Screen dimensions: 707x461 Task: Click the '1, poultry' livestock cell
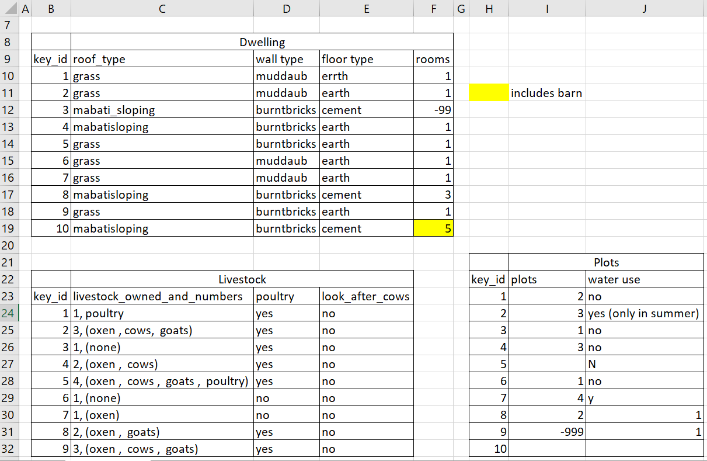coord(162,313)
